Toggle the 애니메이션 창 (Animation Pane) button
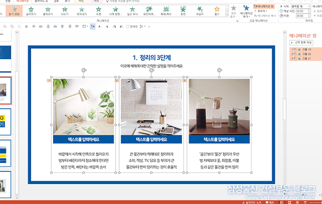Viewport: 322px width, 204px height. pos(264,7)
